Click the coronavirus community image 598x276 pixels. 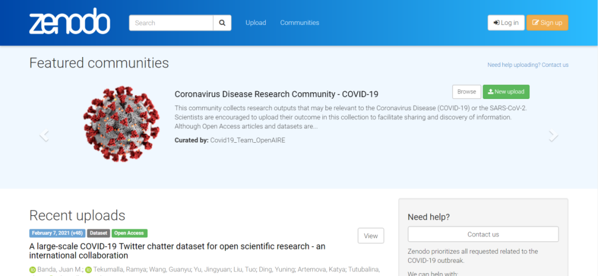click(121, 123)
